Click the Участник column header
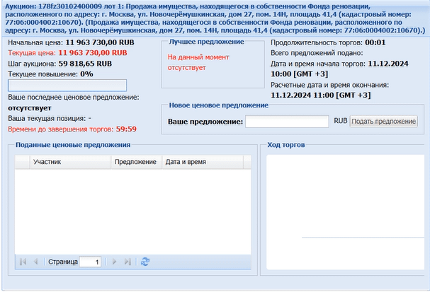 coord(70,162)
